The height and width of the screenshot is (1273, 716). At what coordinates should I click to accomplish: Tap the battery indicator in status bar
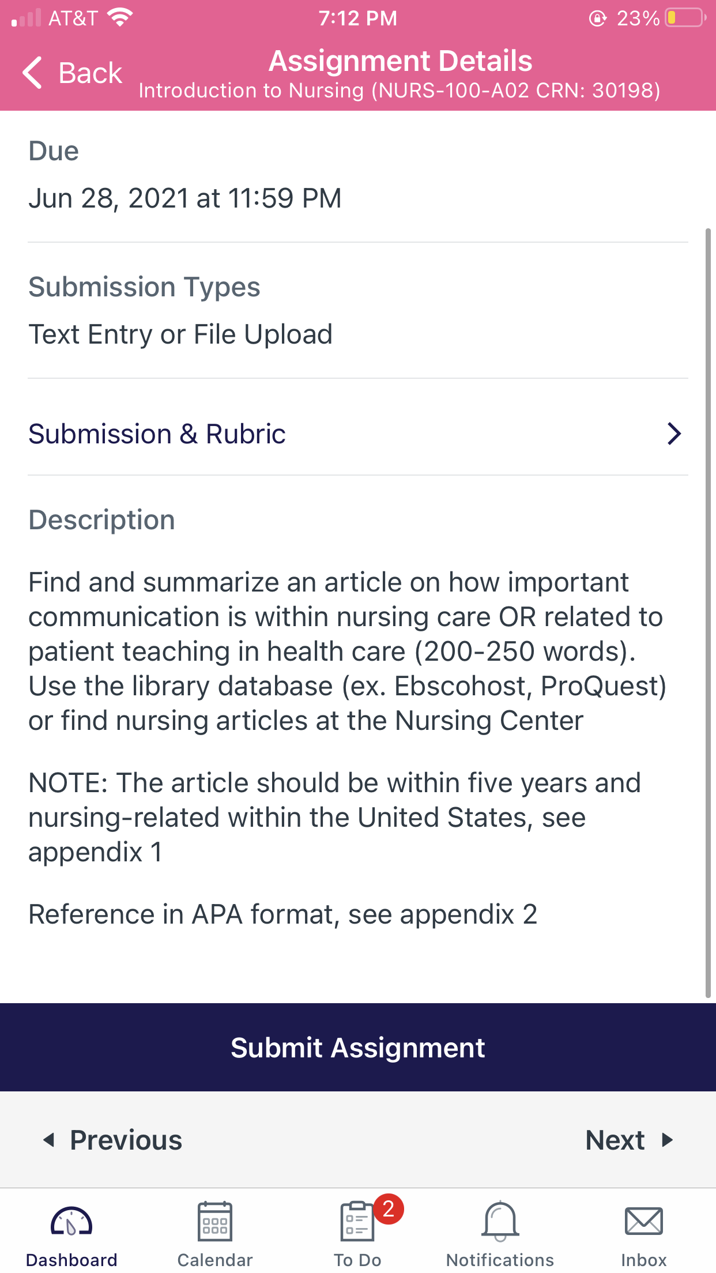pos(685,18)
